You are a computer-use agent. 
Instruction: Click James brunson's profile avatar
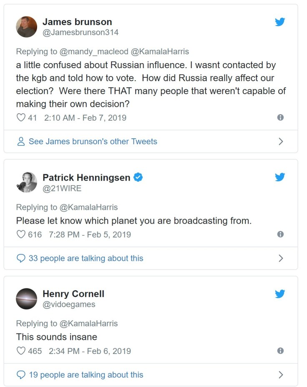tap(27, 27)
